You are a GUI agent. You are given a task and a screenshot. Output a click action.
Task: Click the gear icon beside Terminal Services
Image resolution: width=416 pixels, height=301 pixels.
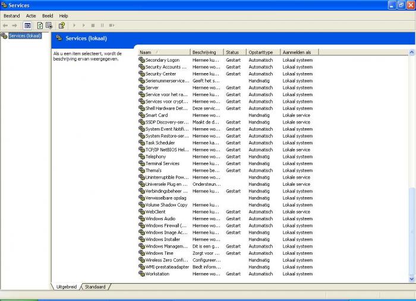click(x=141, y=163)
